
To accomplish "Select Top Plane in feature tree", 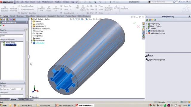I will coord(39,34).
